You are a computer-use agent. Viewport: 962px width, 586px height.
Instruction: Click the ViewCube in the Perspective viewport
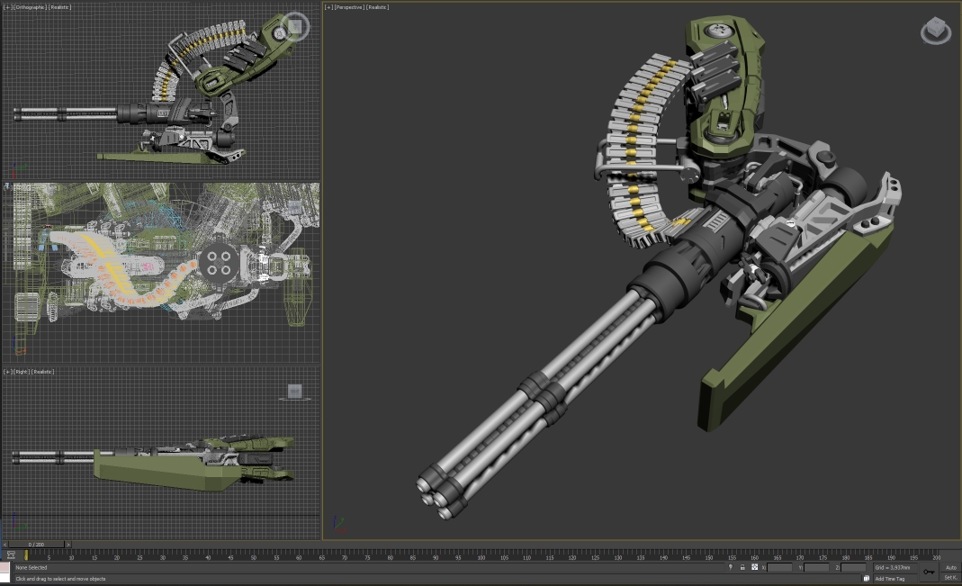click(936, 31)
